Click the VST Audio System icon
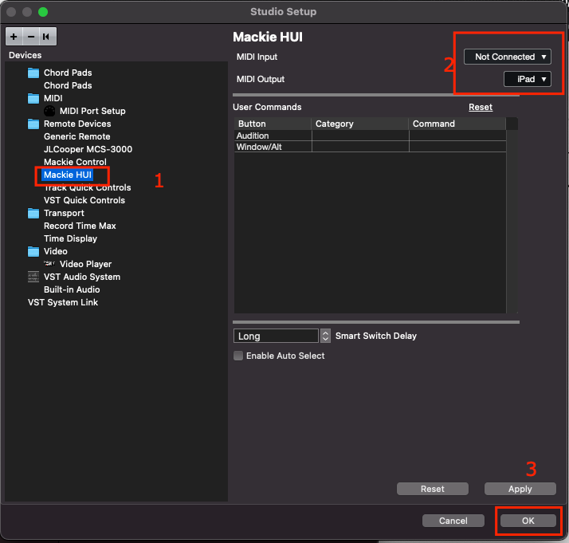Screen dimensions: 569x543 click(33, 277)
